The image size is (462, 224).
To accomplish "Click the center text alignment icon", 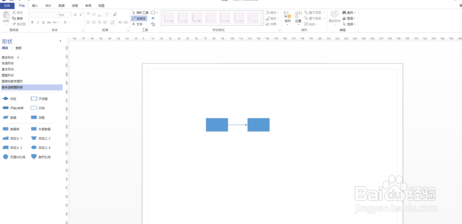I will (x=94, y=22).
